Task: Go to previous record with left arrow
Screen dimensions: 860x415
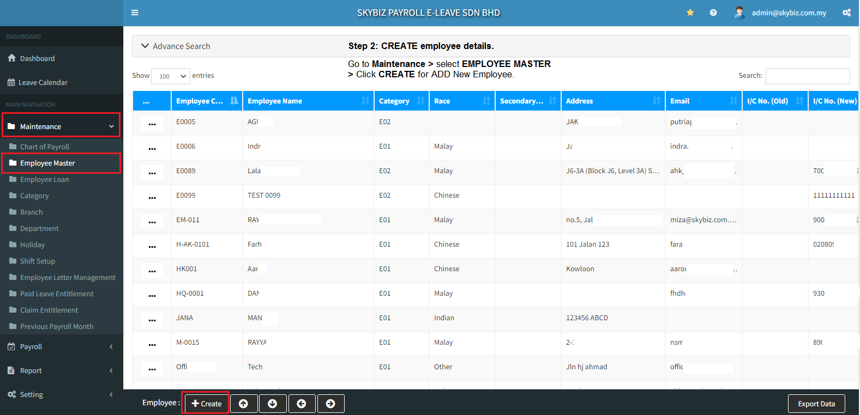Action: pyautogui.click(x=302, y=404)
